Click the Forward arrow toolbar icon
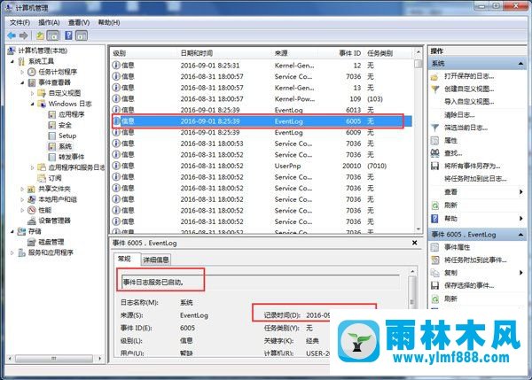 23,35
